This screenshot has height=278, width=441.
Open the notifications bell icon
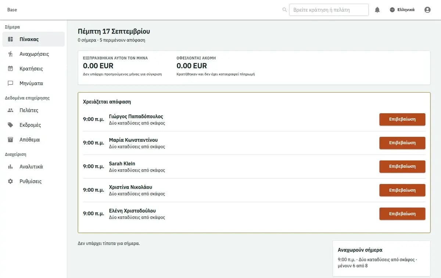pos(377,10)
